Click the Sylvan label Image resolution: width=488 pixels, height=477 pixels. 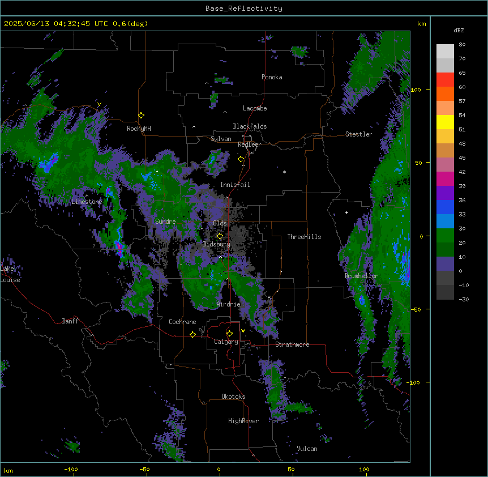point(221,139)
